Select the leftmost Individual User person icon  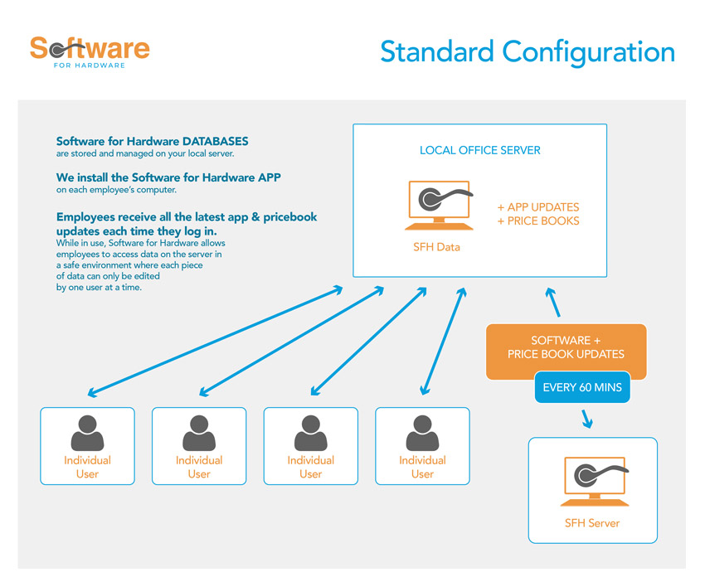pos(87,434)
